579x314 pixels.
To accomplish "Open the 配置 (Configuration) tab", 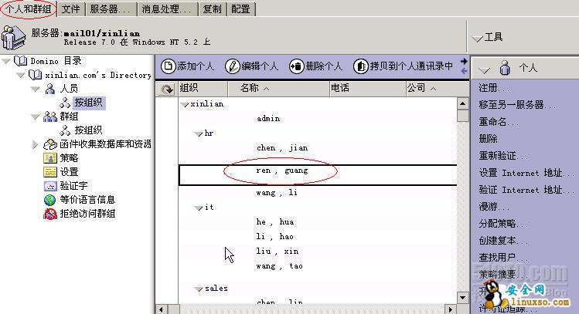I will [240, 9].
